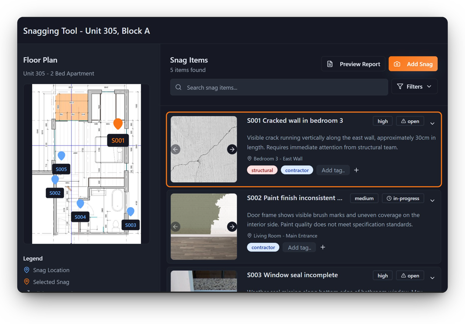This screenshot has height=324, width=465.
Task: Click the S005 label on floor plan
Action: tap(61, 169)
